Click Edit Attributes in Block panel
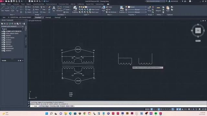This screenshot has width=207, height=116. pos(111,12)
